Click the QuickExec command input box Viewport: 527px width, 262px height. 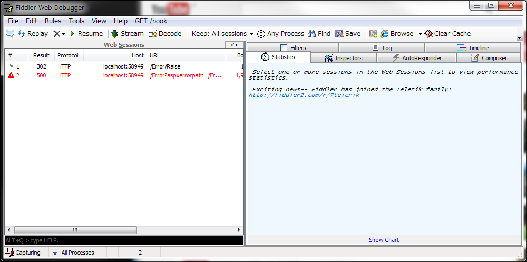point(124,240)
